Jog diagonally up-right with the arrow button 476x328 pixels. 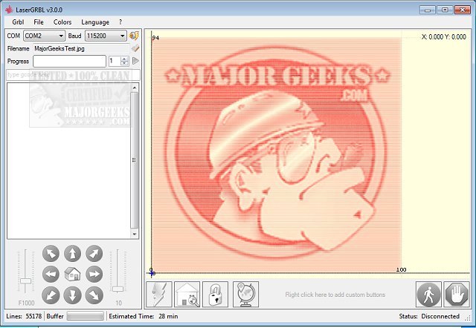click(94, 254)
